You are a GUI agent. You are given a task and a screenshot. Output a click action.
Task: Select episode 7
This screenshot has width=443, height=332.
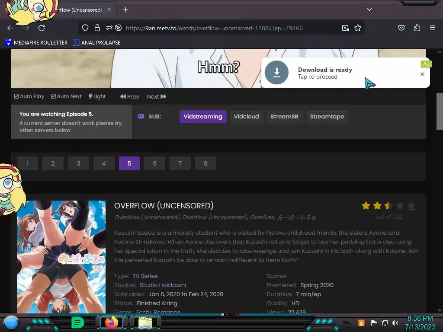click(x=180, y=163)
